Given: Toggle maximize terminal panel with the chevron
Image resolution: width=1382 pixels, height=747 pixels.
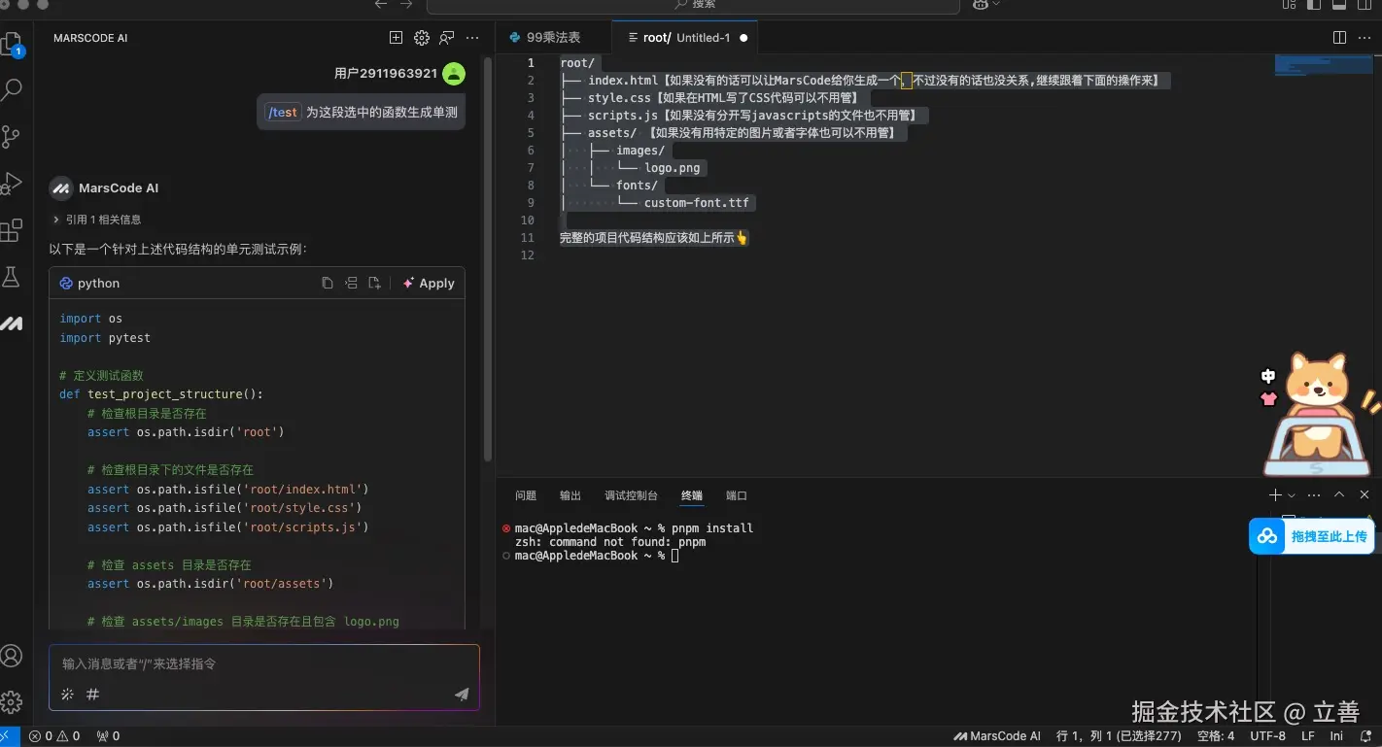Looking at the screenshot, I should (x=1339, y=495).
